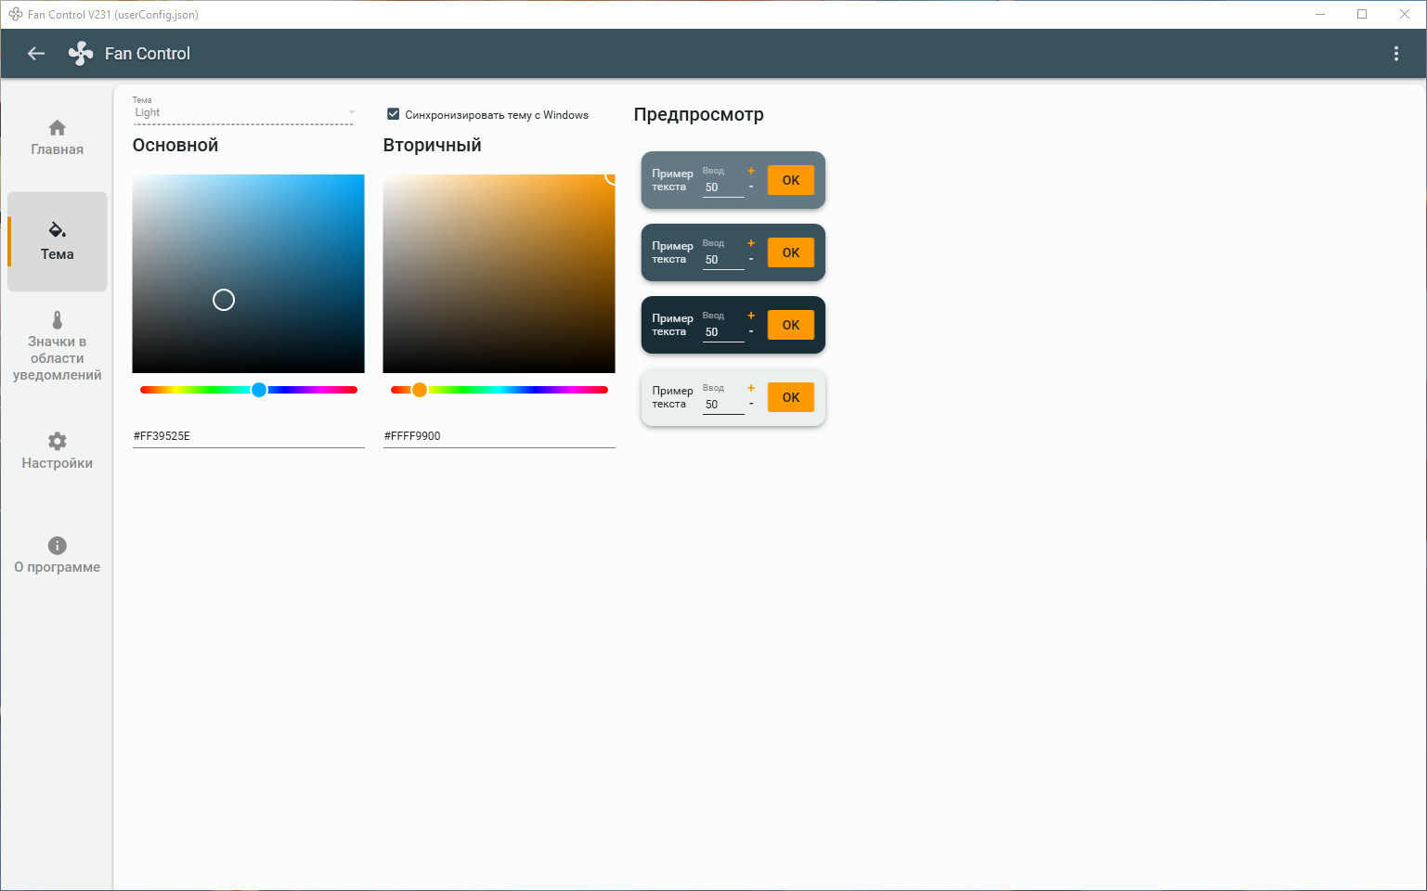Click plus in second preview card
1427x891 pixels.
tap(751, 243)
